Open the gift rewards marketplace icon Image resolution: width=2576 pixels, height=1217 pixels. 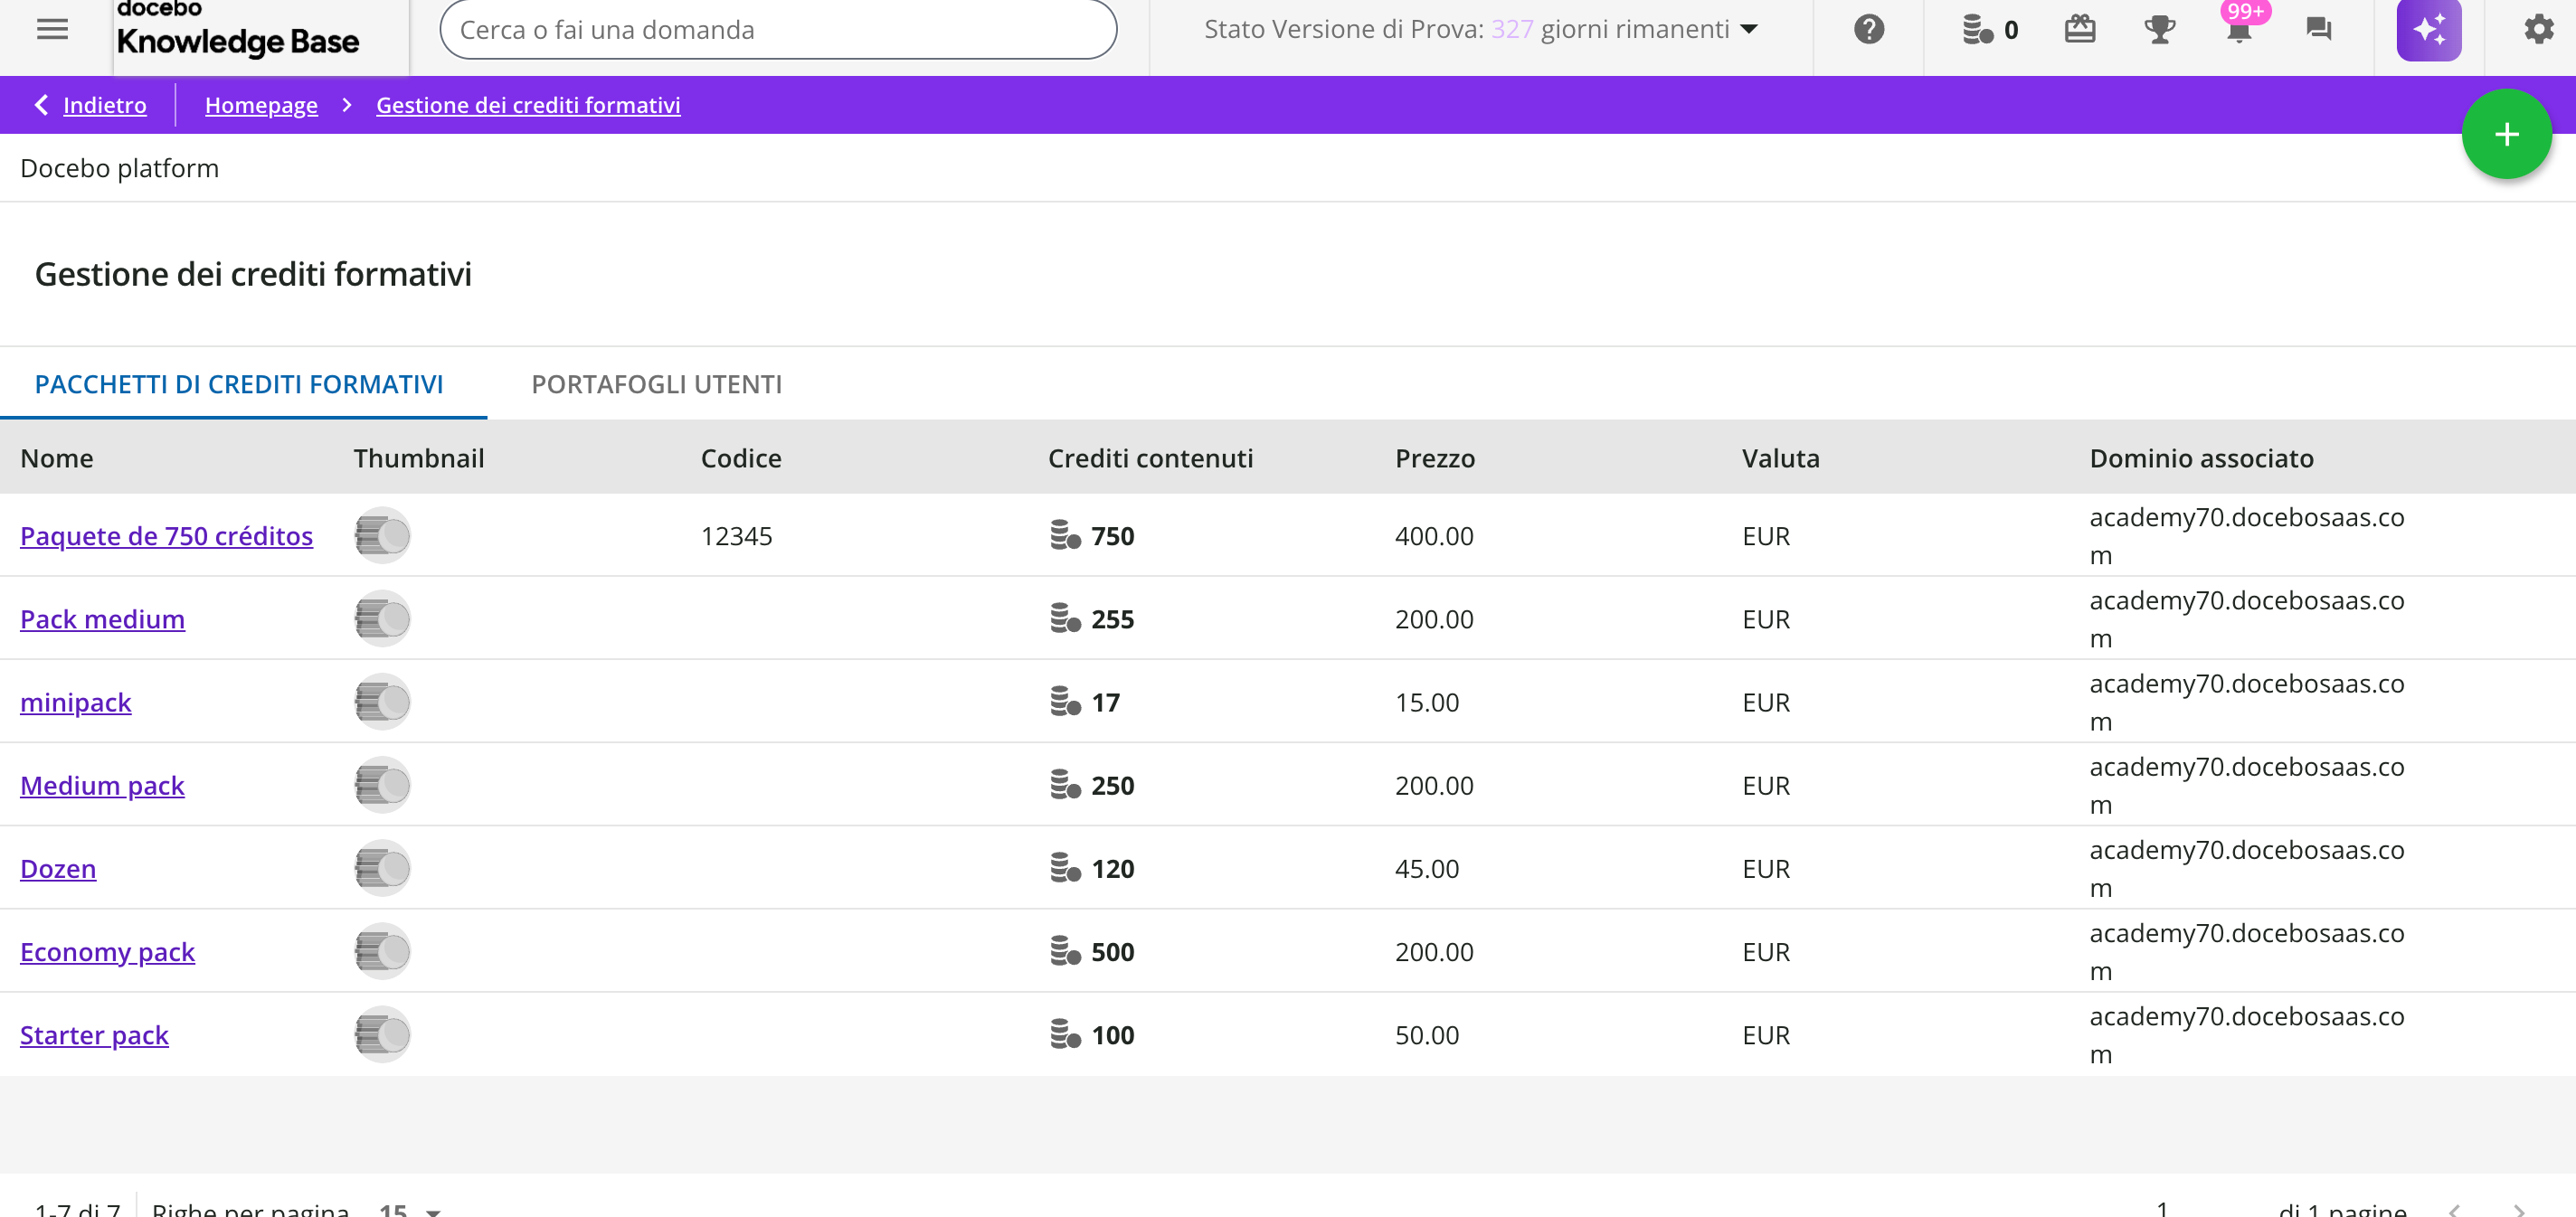click(2079, 29)
